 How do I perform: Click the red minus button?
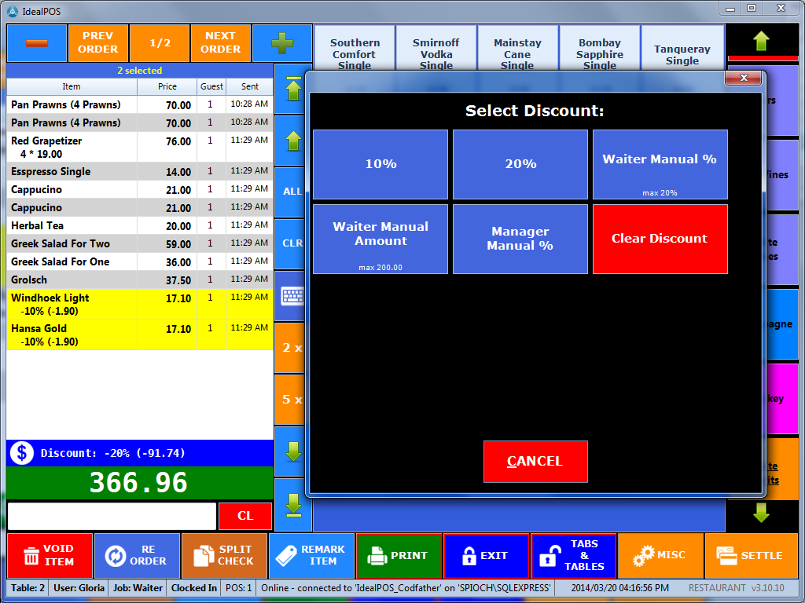coord(37,42)
